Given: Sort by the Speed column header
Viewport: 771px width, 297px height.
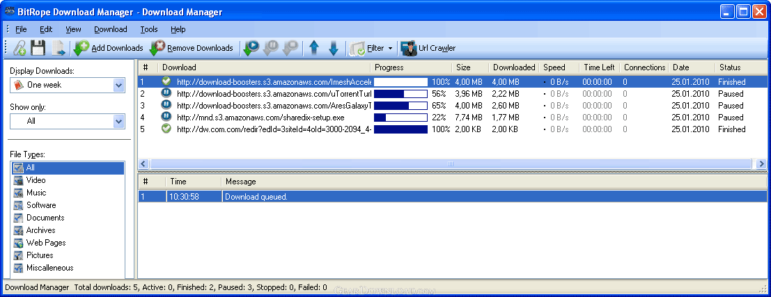Looking at the screenshot, I should (559, 67).
